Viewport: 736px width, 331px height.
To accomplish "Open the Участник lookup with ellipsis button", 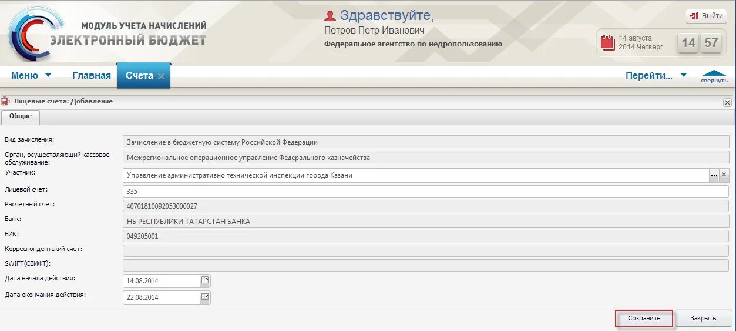I will [714, 175].
